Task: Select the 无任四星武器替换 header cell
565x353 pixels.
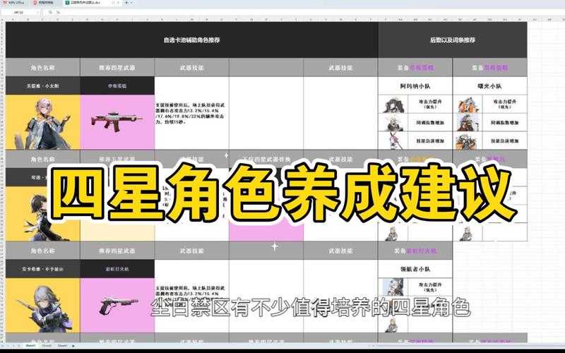Action: (266, 159)
